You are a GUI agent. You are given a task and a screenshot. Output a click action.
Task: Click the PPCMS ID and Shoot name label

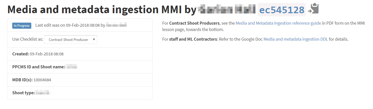point(39,67)
